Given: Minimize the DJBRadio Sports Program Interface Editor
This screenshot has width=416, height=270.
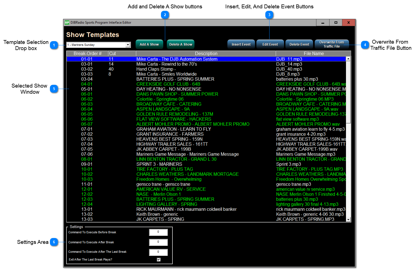Looking at the screenshot, I should click(x=323, y=23).
